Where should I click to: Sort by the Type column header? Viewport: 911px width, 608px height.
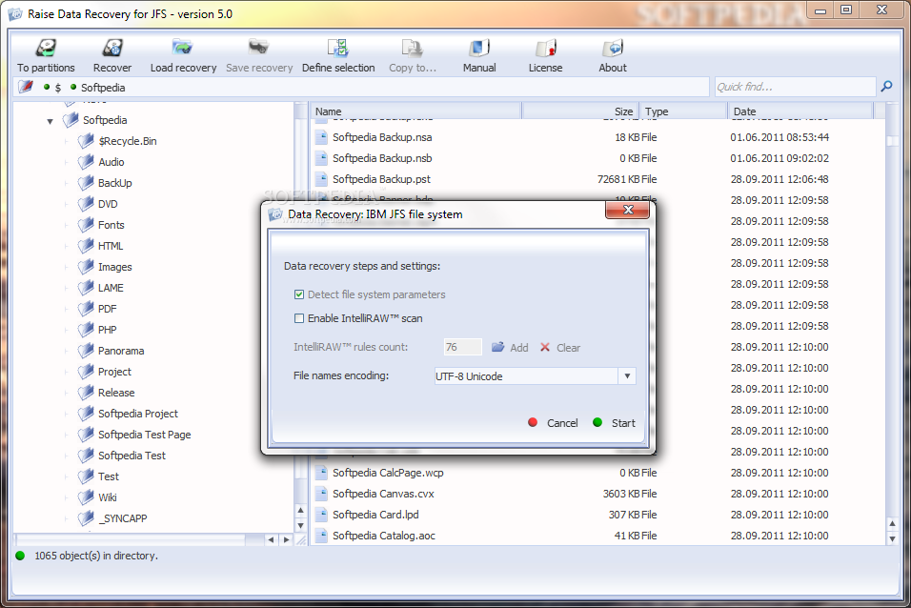(x=683, y=111)
